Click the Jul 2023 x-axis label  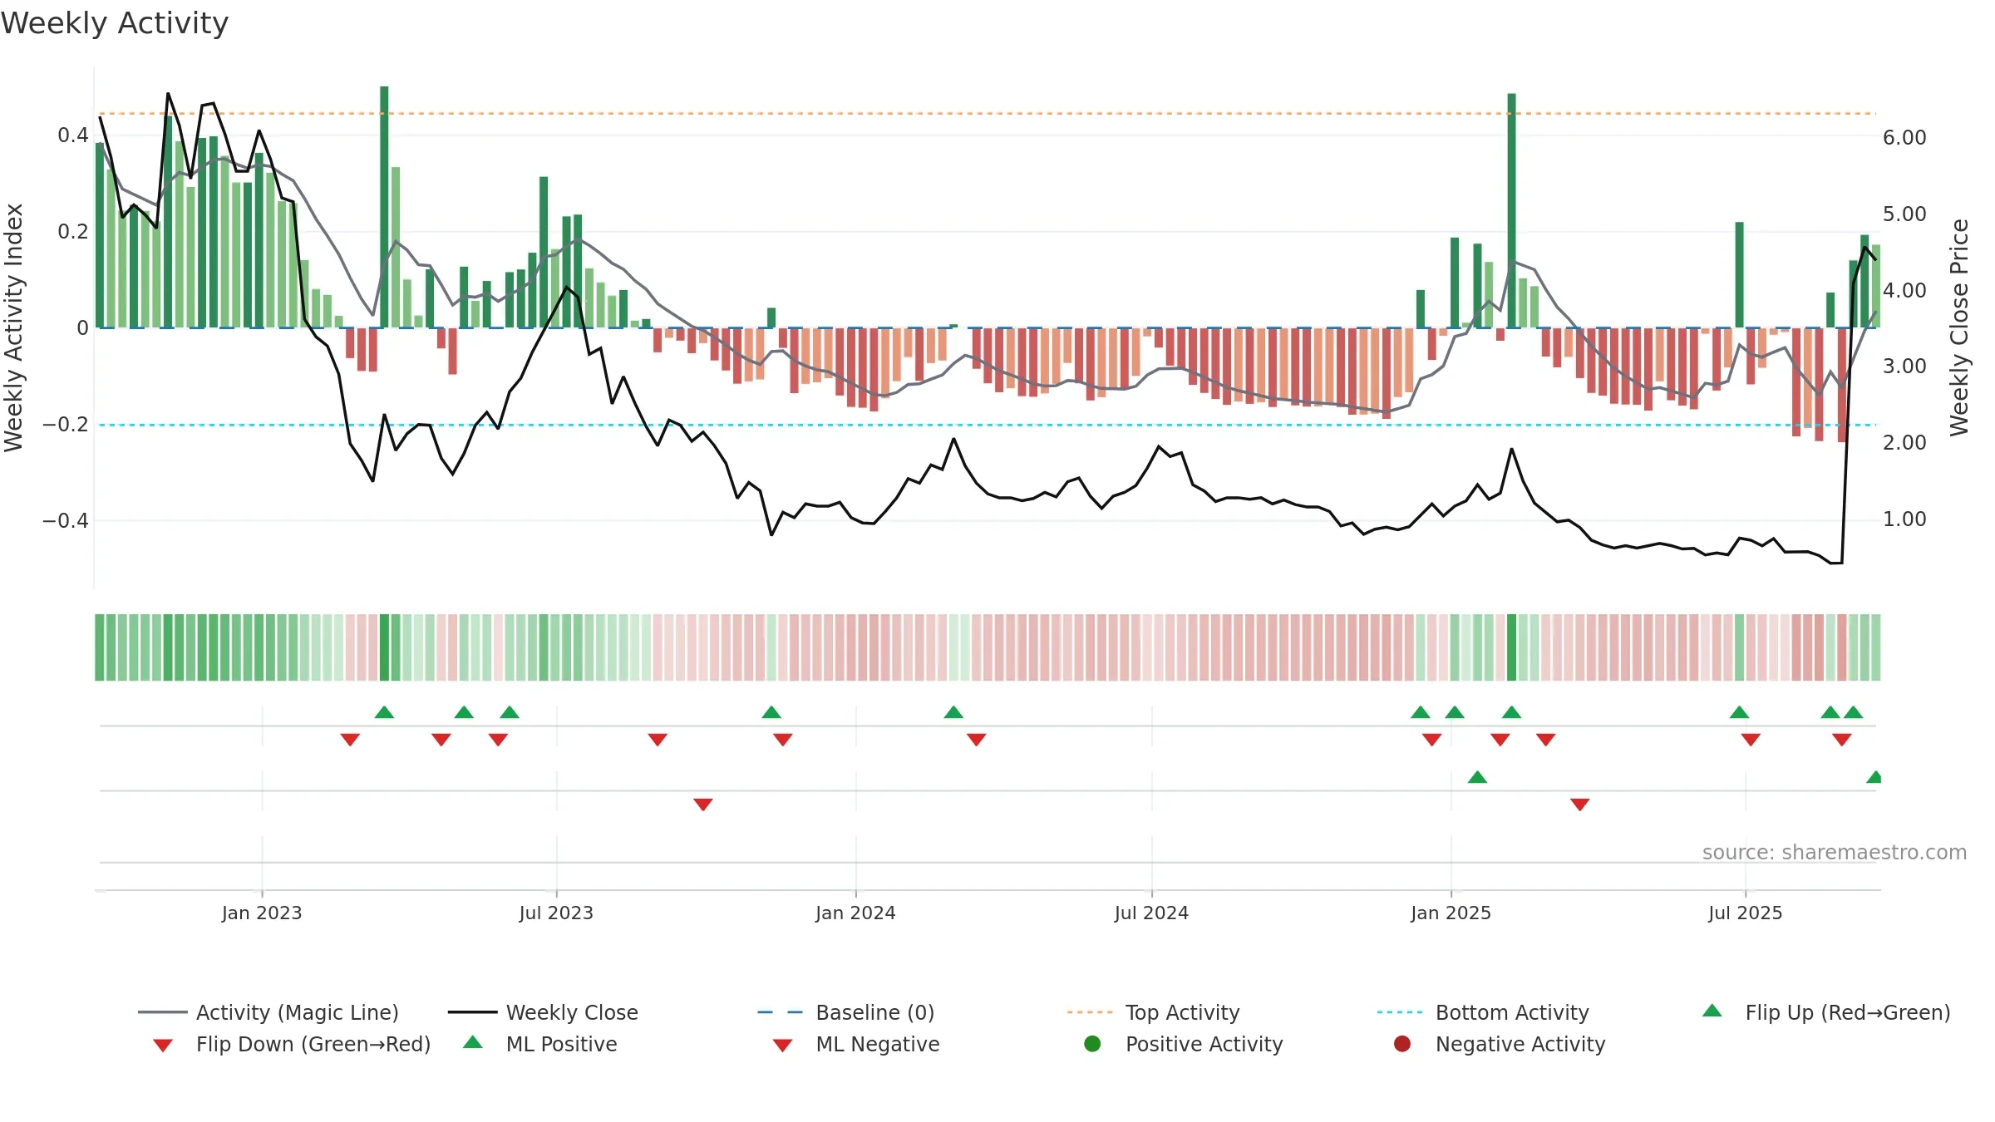coord(556,913)
